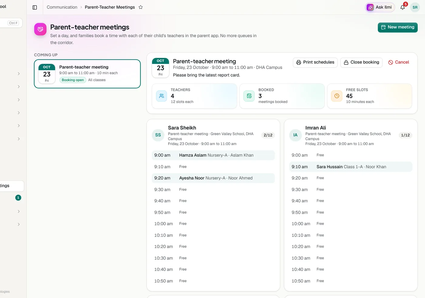Select Imran Ali's free 10:10 am slot

tap(351, 235)
